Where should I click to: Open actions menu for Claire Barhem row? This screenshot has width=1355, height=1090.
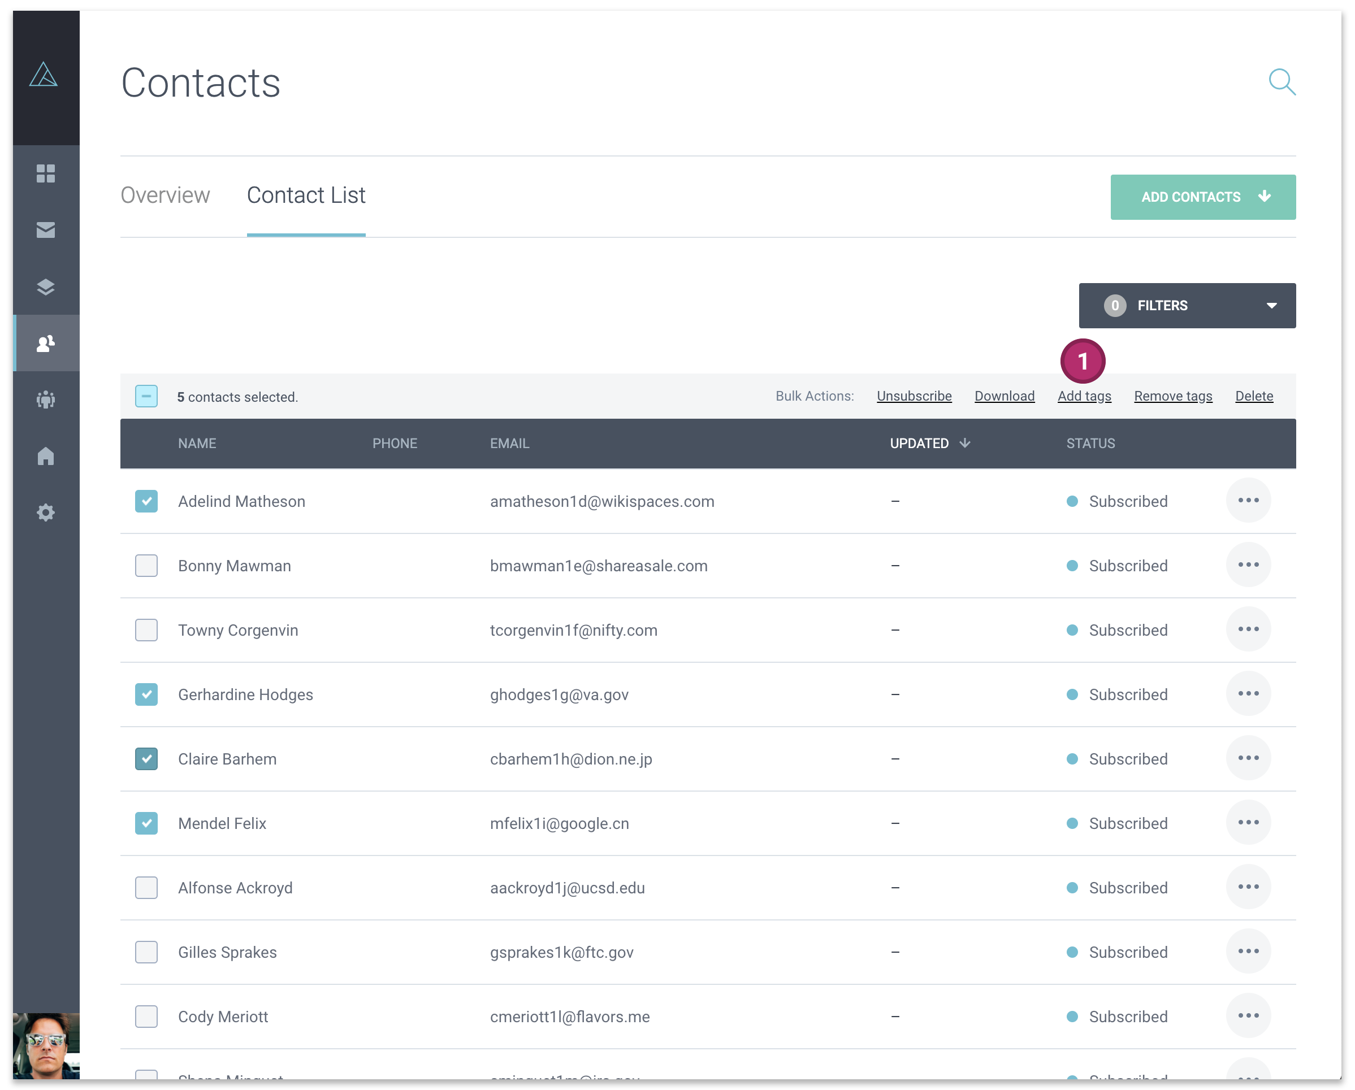(x=1248, y=758)
